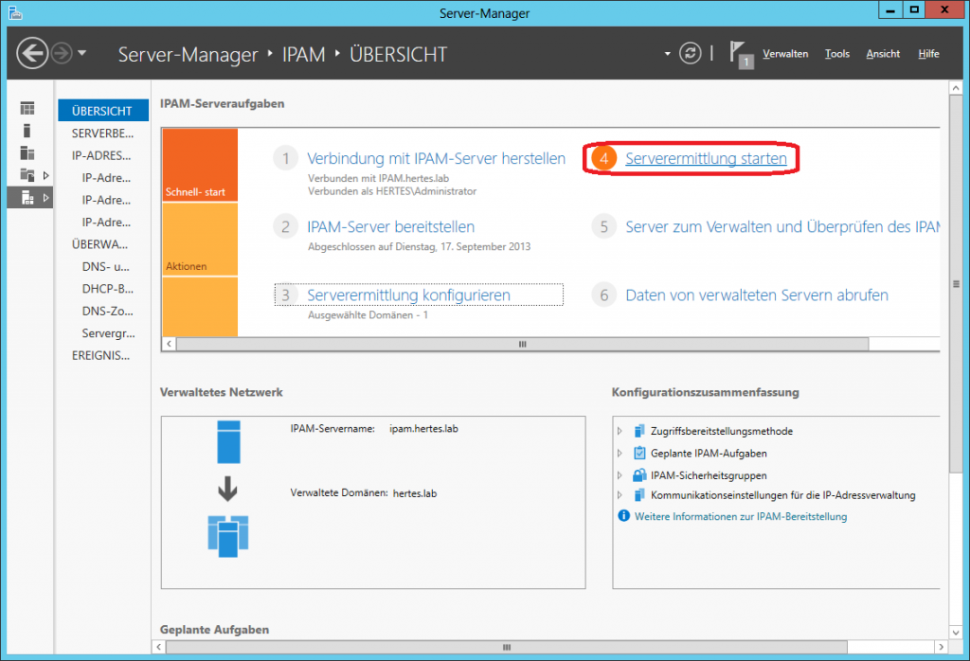This screenshot has height=661, width=970.
Task: Select the All Servers sidebar icon
Action: [27, 152]
